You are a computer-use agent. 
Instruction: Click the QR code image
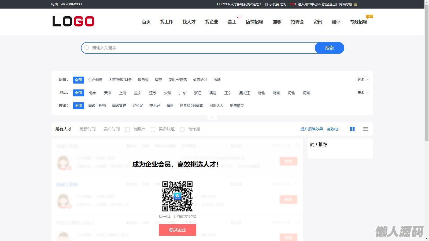tap(177, 196)
